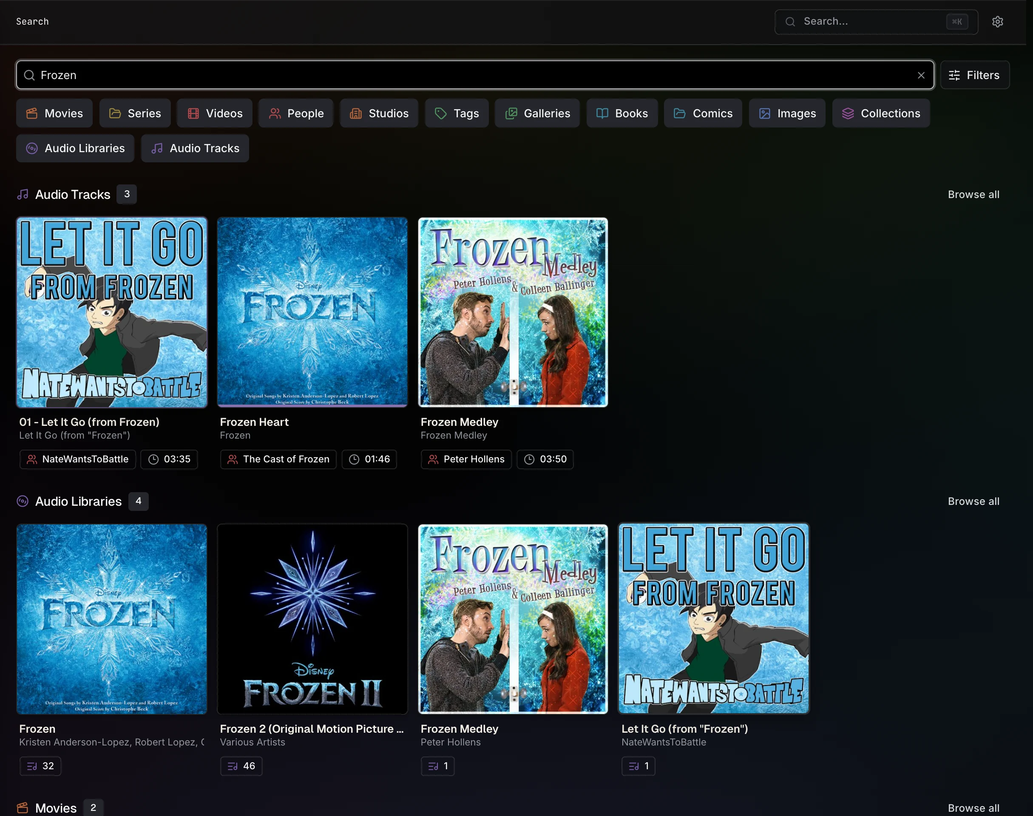Filter results by Movies
Screen dimensions: 1033x816
tap(54, 113)
